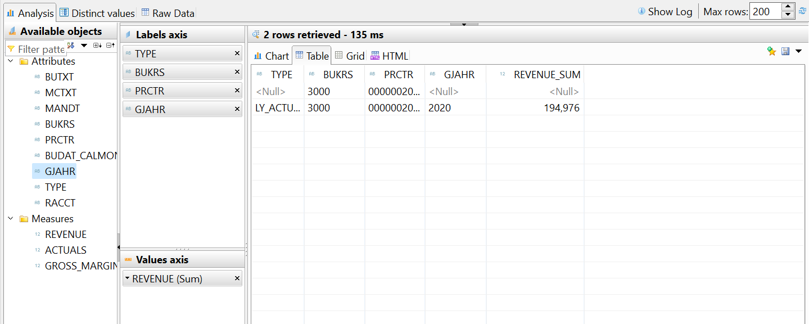Click the expand all tree icon
The image size is (809, 324).
pos(97,46)
